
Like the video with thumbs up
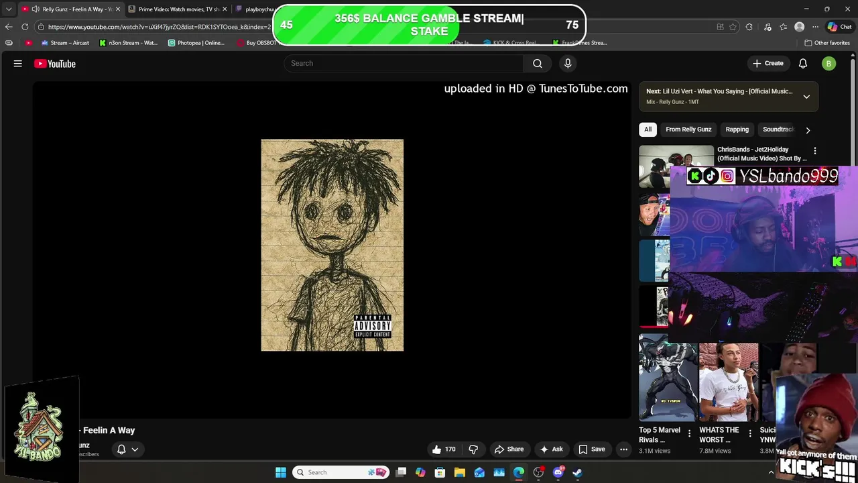click(443, 449)
